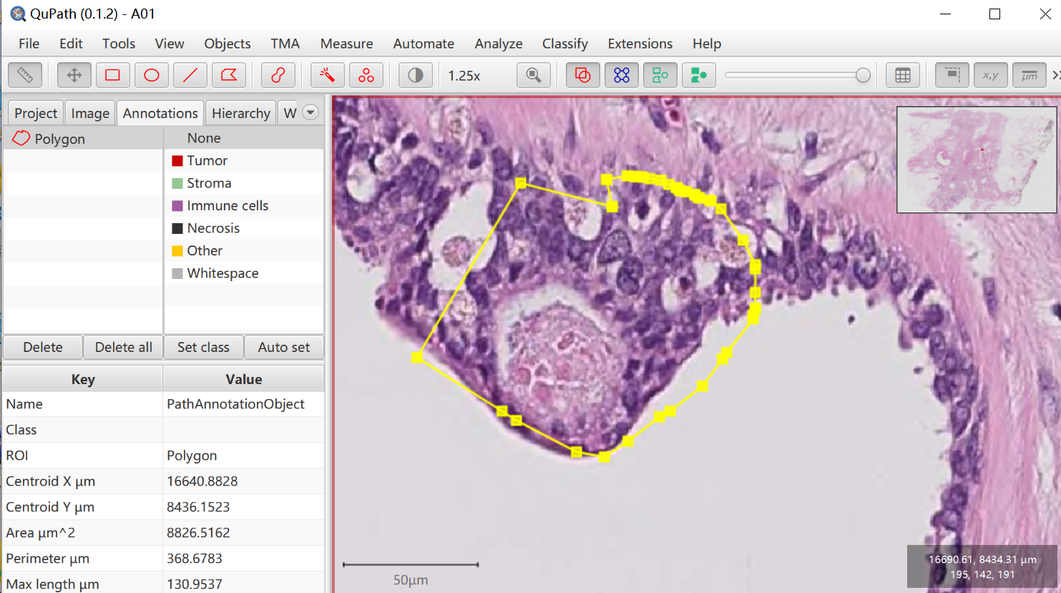Toggle the analysis pane ruler icon
Screen dimensions: 1061x593
(25, 75)
